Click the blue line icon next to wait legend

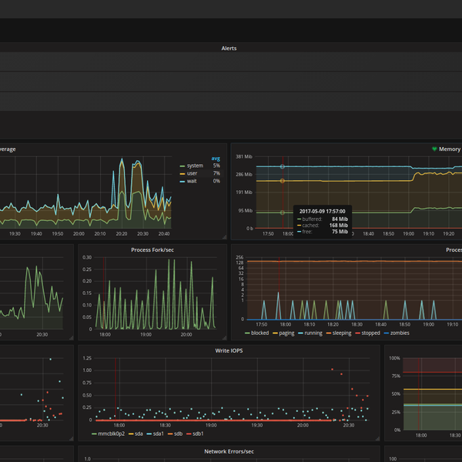pyautogui.click(x=182, y=181)
